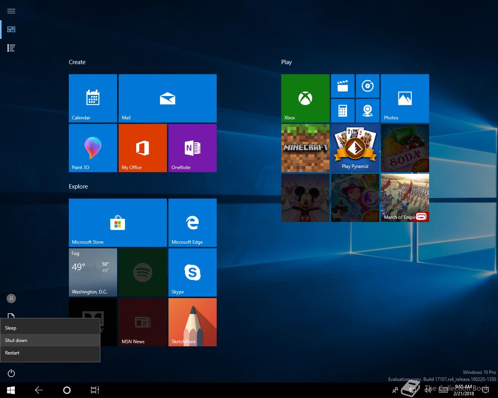The image size is (498, 398).
Task: Launch the Minecraft tile
Action: point(305,148)
